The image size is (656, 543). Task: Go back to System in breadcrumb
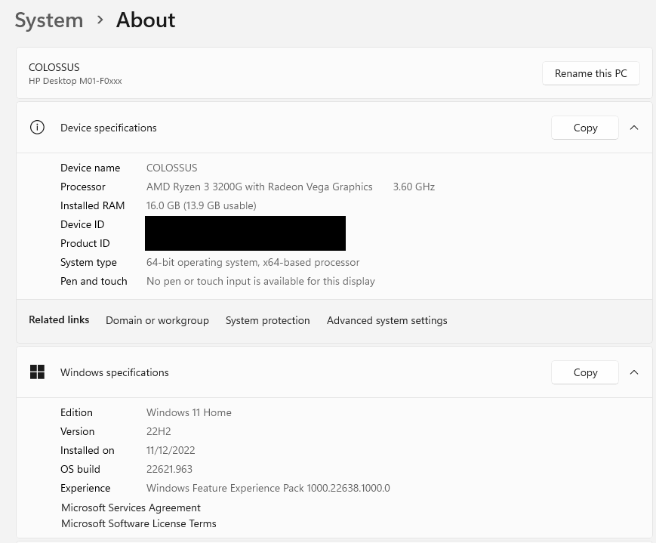pyautogui.click(x=49, y=20)
